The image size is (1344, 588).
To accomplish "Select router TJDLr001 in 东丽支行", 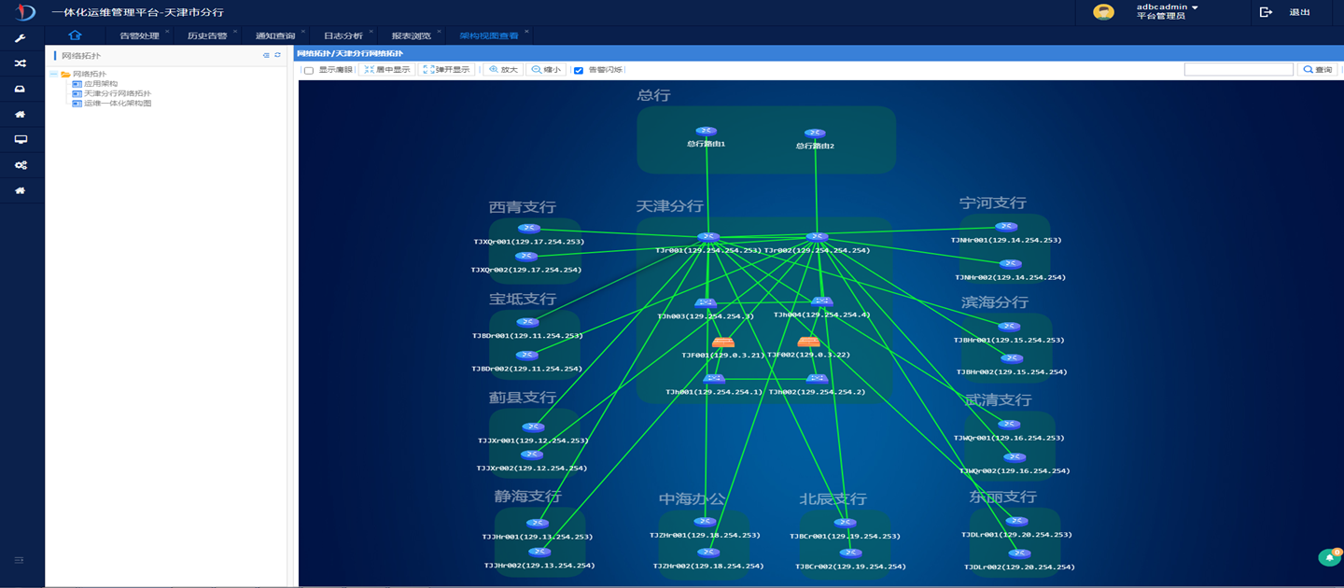I will click(x=1016, y=522).
